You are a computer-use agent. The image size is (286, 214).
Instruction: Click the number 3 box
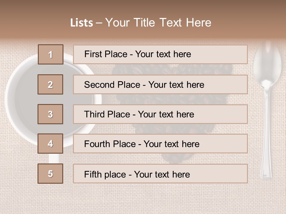pos(50,114)
